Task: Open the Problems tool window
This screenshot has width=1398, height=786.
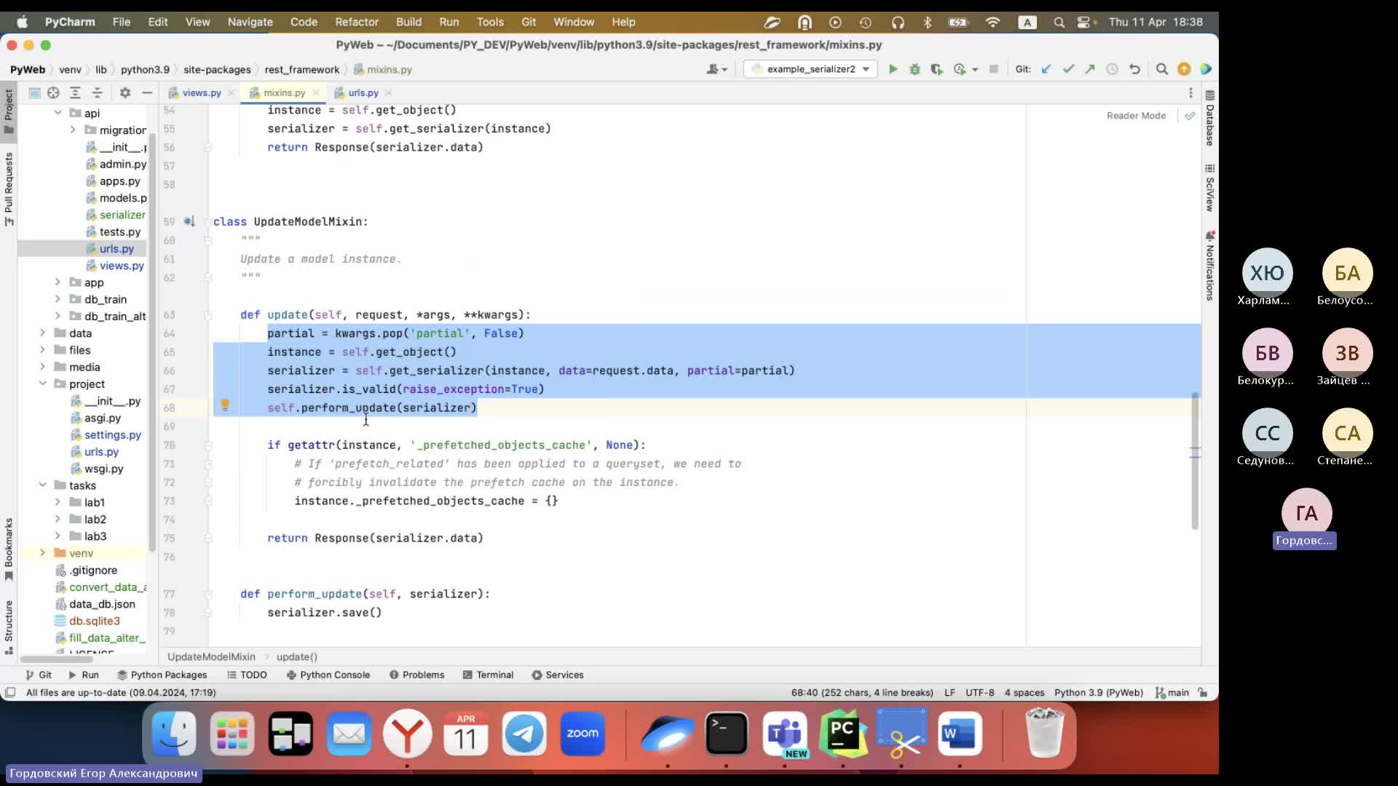Action: coord(416,675)
